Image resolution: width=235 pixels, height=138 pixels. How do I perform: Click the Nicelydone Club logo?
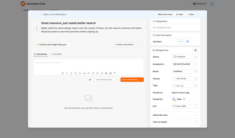(23, 4)
